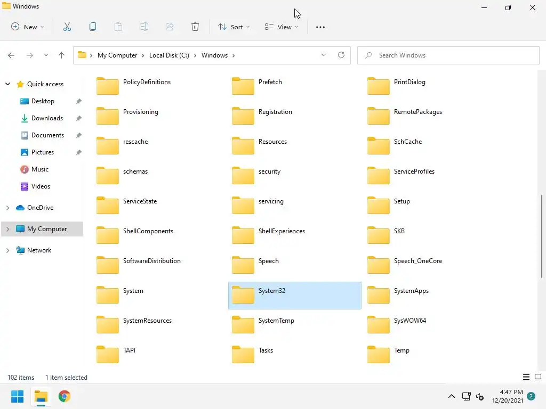This screenshot has height=409, width=546.
Task: Select the SoftwareDistribution folder
Action: 139,265
